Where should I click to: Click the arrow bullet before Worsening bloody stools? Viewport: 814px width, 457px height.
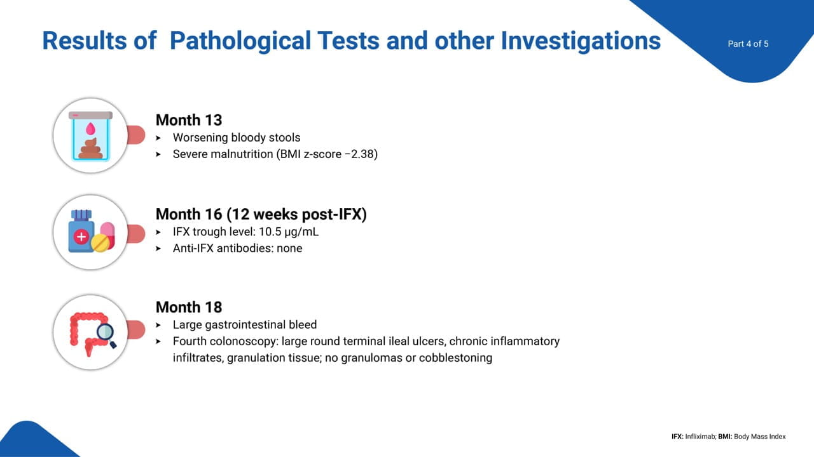159,138
